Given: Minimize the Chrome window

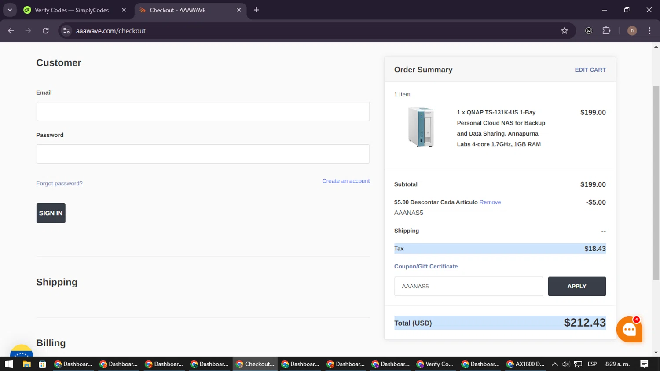Looking at the screenshot, I should [x=605, y=10].
